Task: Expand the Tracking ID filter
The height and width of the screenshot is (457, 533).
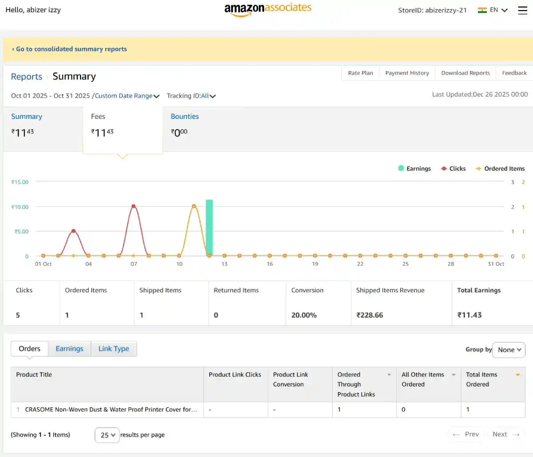Action: click(x=191, y=95)
